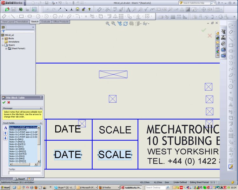
Task: Click the Options gear icon in toolbar
Action: [x=34, y=9]
